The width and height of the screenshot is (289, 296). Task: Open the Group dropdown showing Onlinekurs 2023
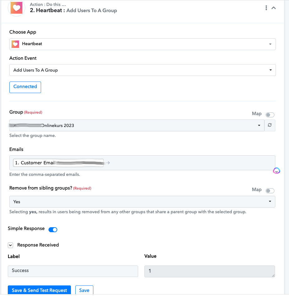pos(137,125)
